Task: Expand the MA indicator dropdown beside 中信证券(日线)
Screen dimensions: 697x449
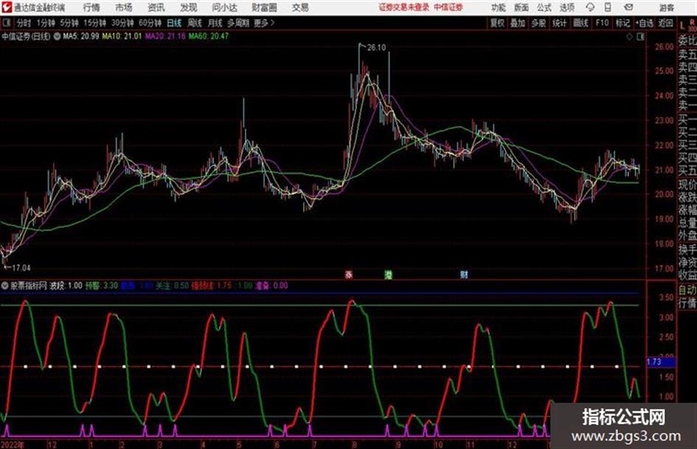Action: (x=57, y=36)
